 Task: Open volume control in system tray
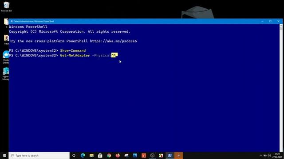pos(269,155)
